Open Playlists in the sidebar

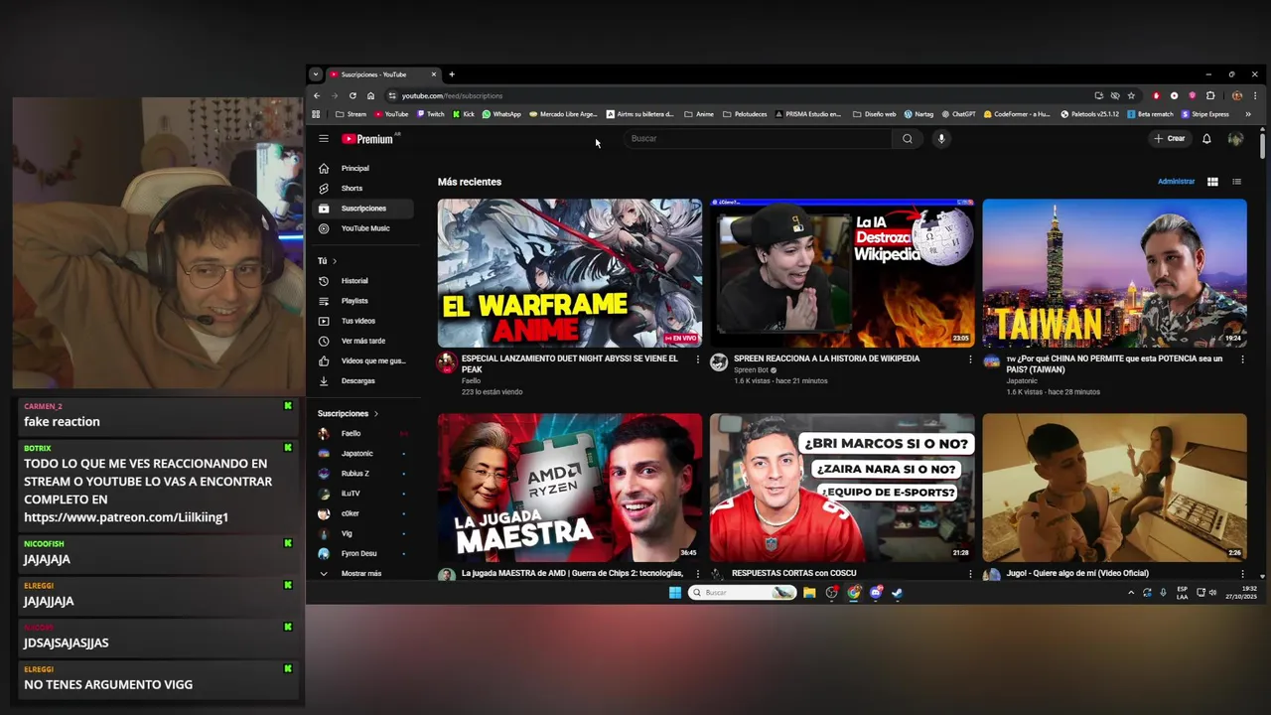click(x=363, y=301)
